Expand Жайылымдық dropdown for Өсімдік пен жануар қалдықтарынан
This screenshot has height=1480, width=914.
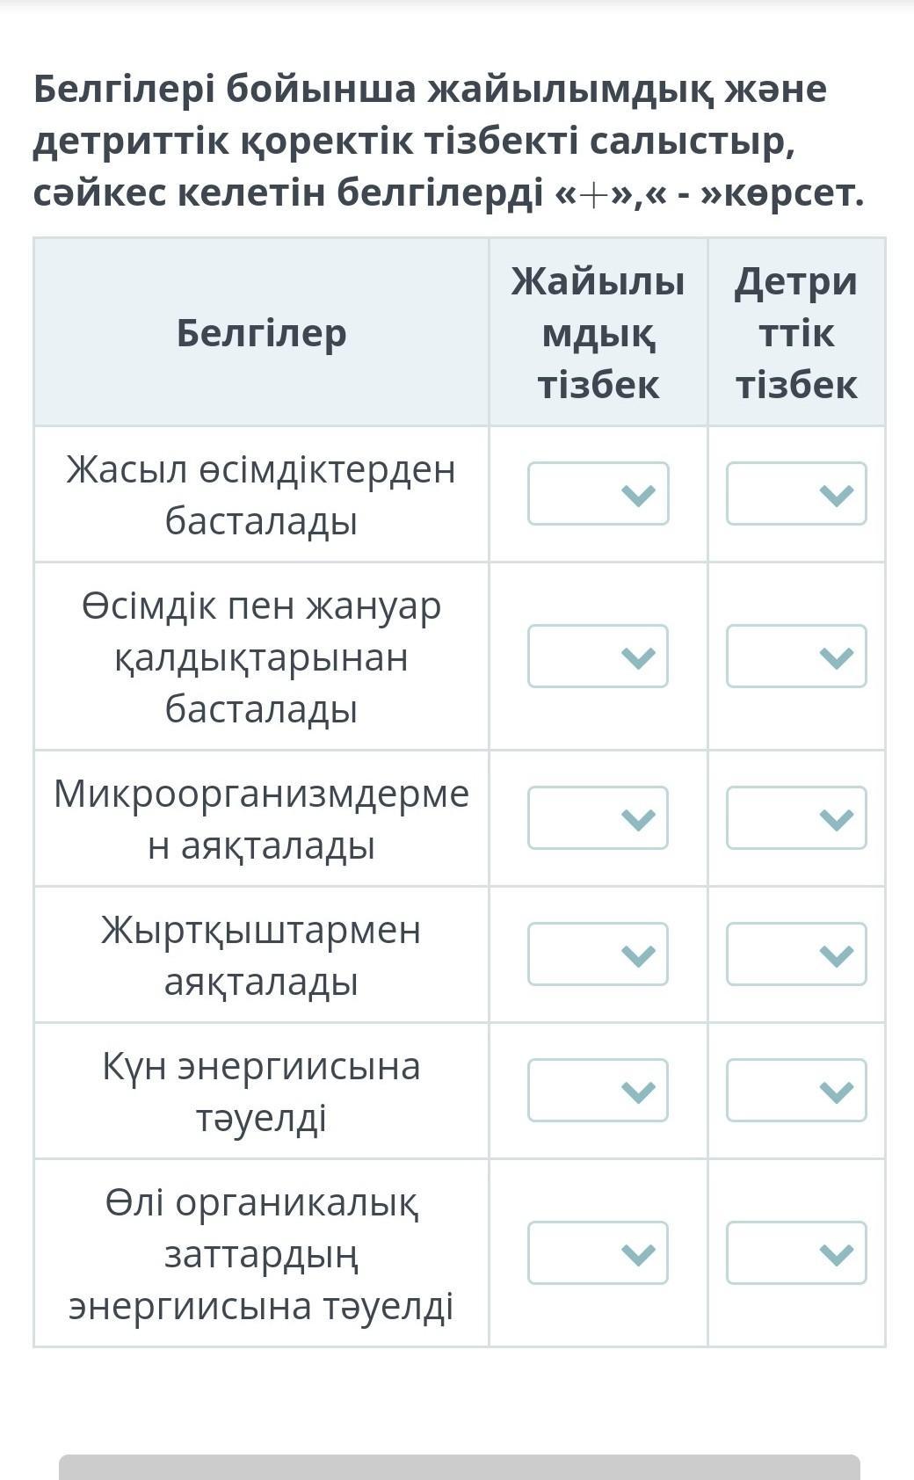point(598,657)
